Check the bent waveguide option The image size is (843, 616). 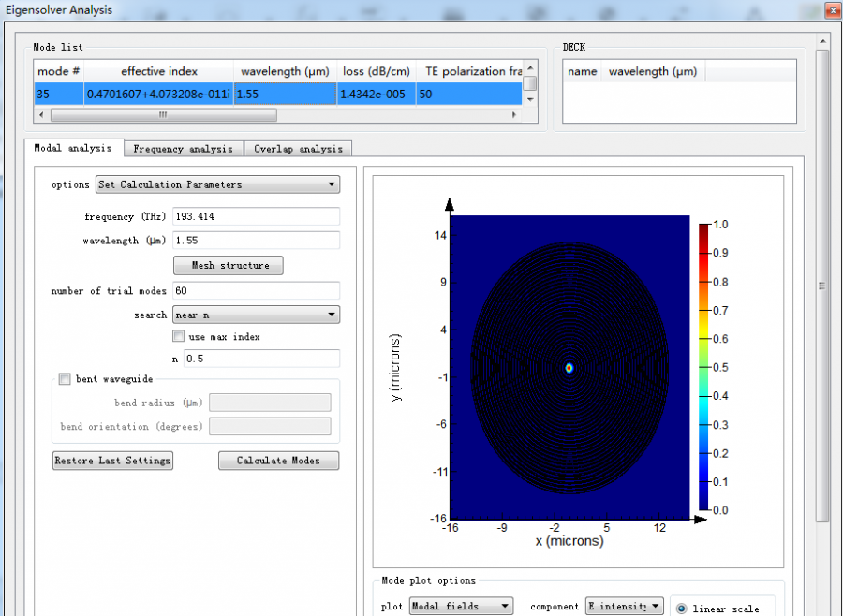pos(65,379)
